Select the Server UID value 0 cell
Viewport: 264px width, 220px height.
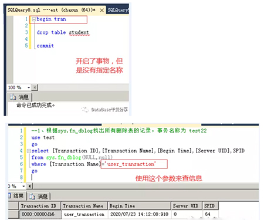tap(187, 214)
